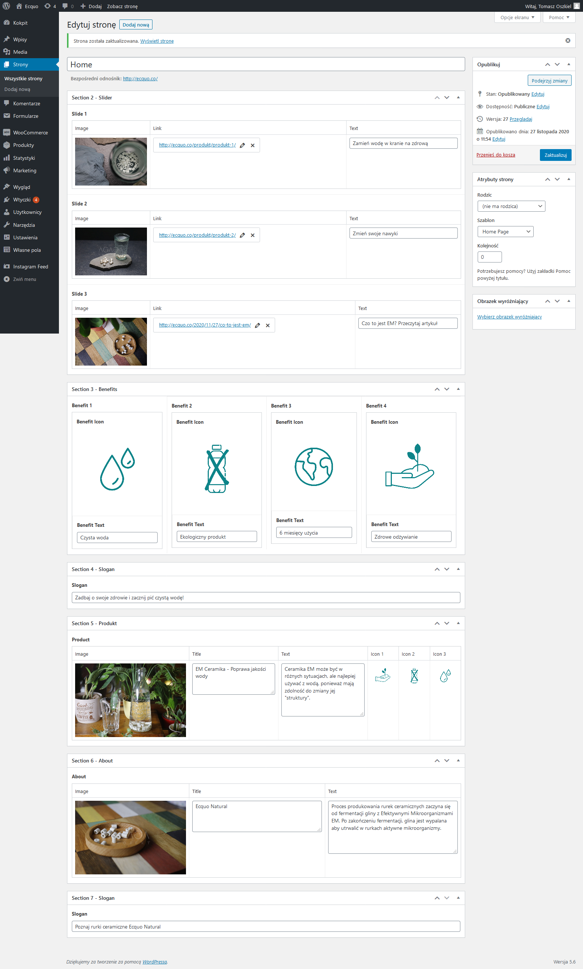
Task: Click Slide 2 text field 'Zmień swoje nawyki'
Action: pyautogui.click(x=403, y=233)
